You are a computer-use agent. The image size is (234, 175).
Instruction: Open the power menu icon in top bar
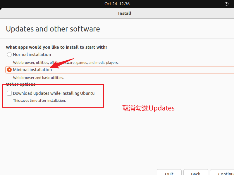(x=226, y=4)
